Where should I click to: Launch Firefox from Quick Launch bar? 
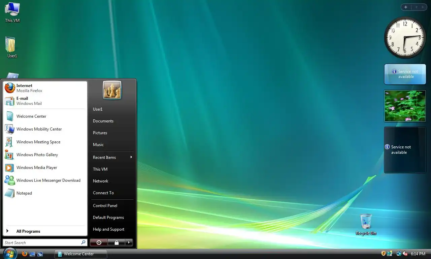25,254
